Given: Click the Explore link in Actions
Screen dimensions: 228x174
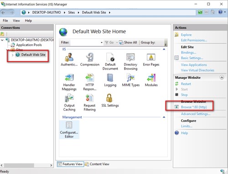Looking at the screenshot, I should pyautogui.click(x=186, y=35).
